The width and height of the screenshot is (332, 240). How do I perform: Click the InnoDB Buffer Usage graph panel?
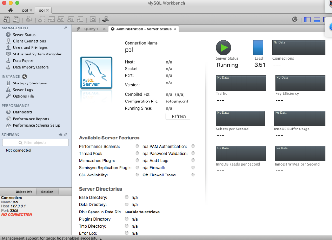[300, 118]
